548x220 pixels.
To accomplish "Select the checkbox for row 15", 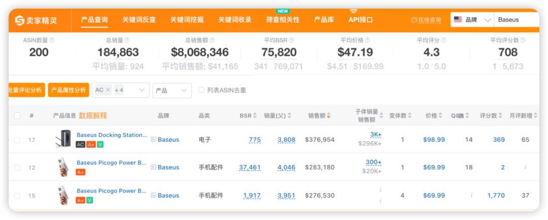I will [17, 196].
